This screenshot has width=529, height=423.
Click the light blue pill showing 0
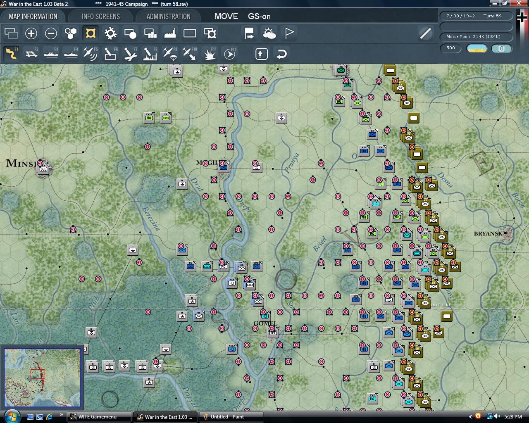click(501, 48)
